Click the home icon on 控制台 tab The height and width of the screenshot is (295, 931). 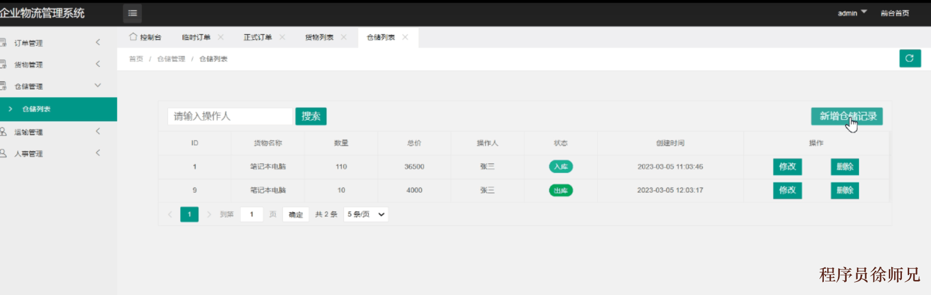coord(133,37)
